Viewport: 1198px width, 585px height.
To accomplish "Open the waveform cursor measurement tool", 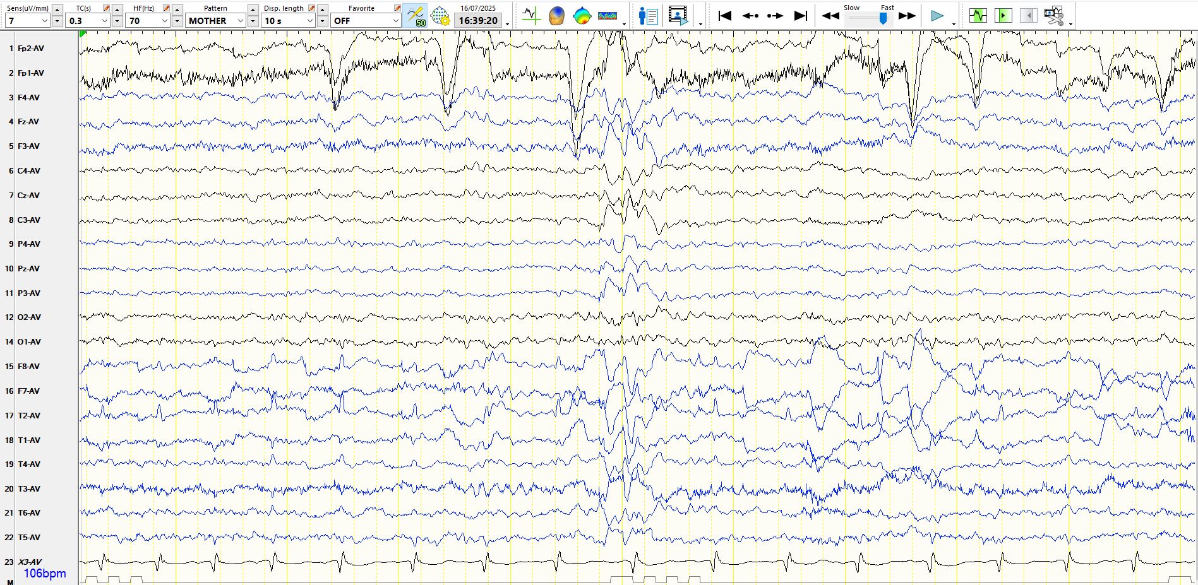I will click(531, 15).
